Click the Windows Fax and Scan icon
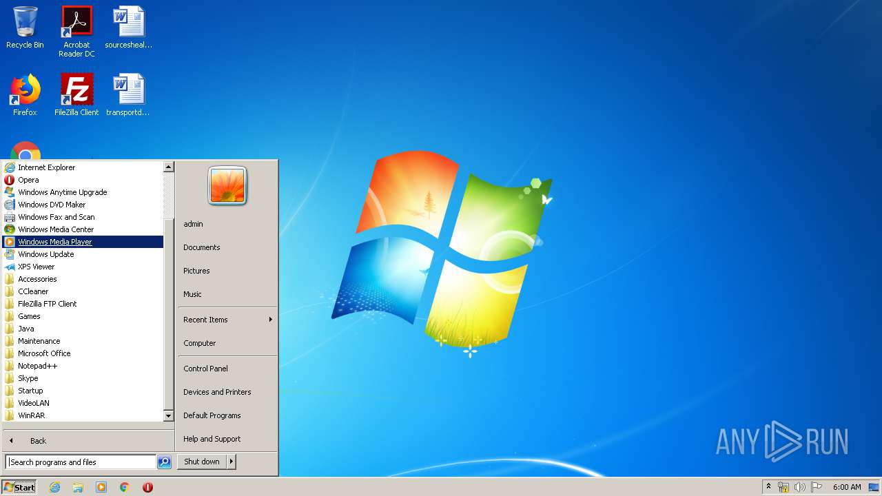Screen dimensions: 882x496 click(10, 217)
